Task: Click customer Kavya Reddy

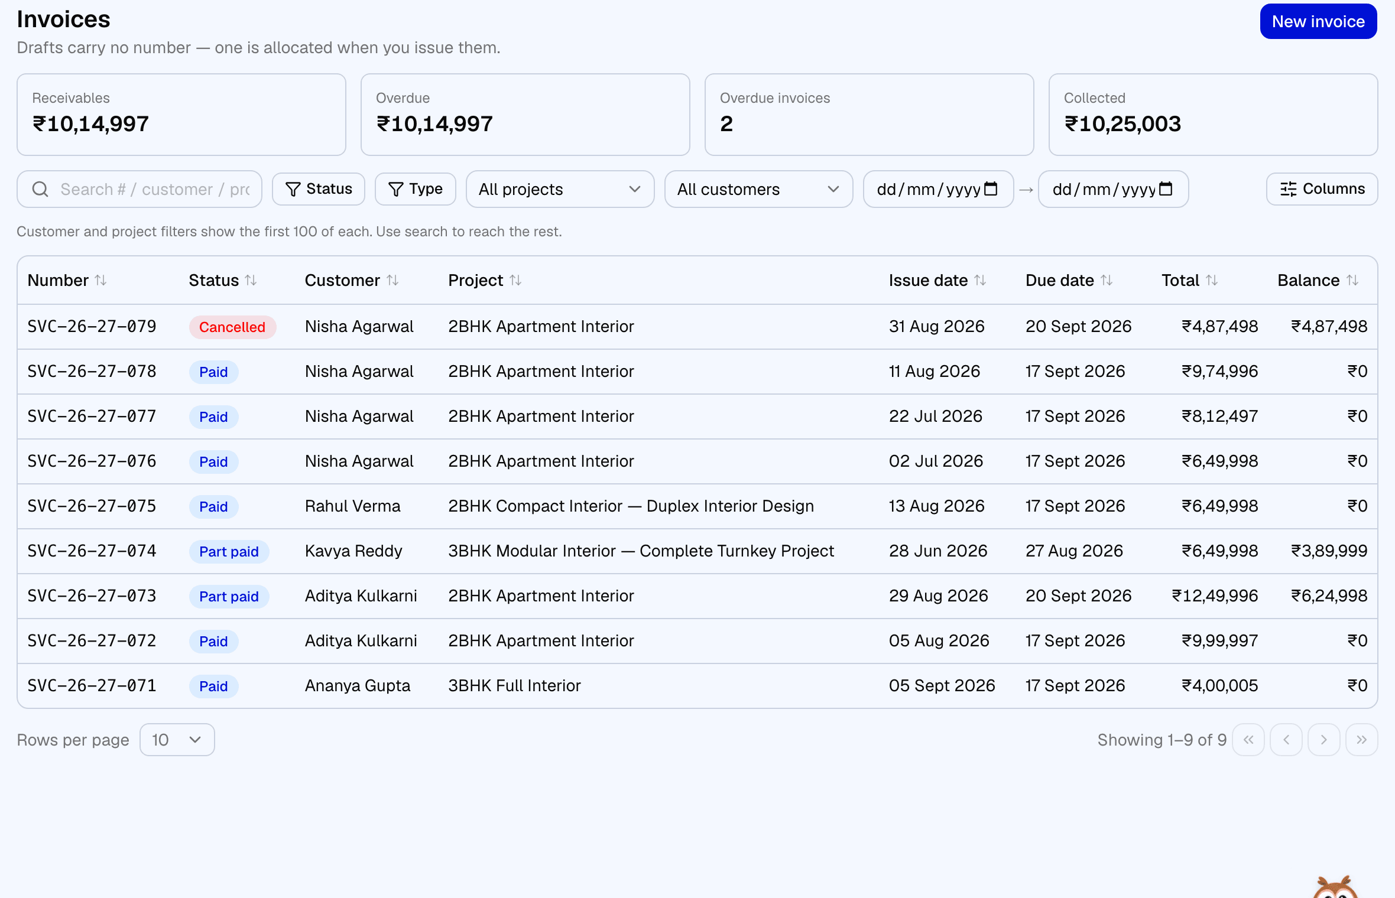Action: [x=353, y=551]
